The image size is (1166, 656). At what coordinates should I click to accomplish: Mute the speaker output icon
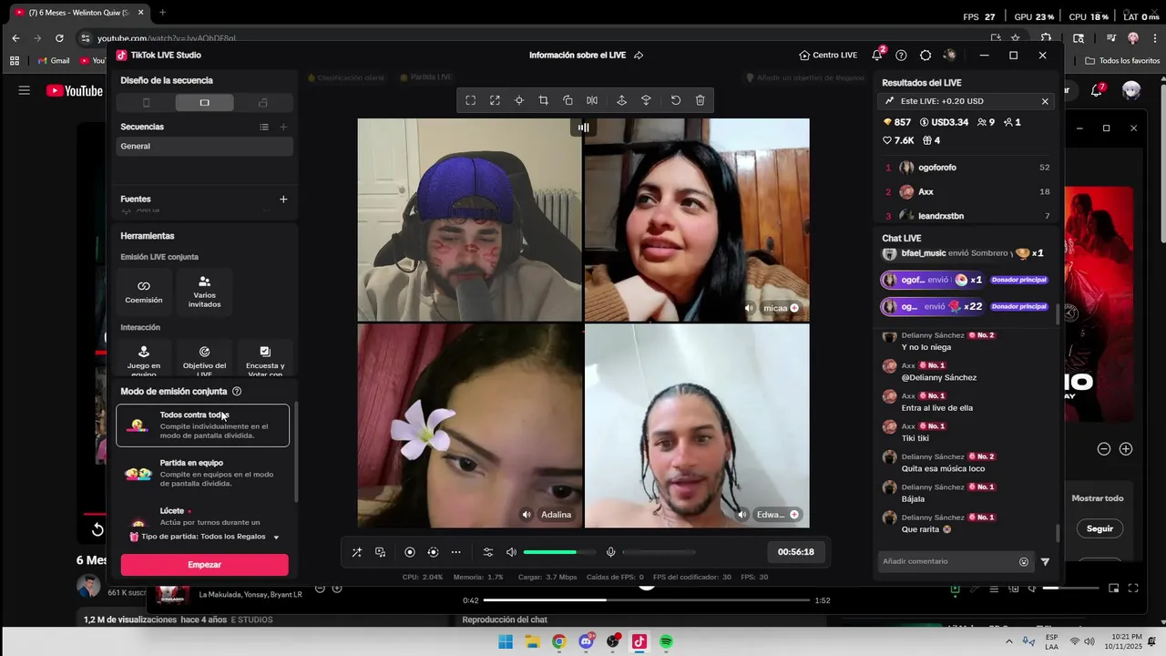point(511,552)
